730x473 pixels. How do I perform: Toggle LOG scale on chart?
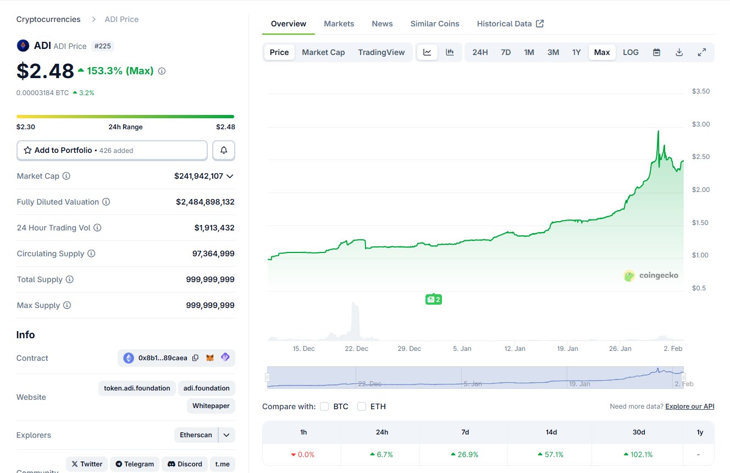pos(631,52)
